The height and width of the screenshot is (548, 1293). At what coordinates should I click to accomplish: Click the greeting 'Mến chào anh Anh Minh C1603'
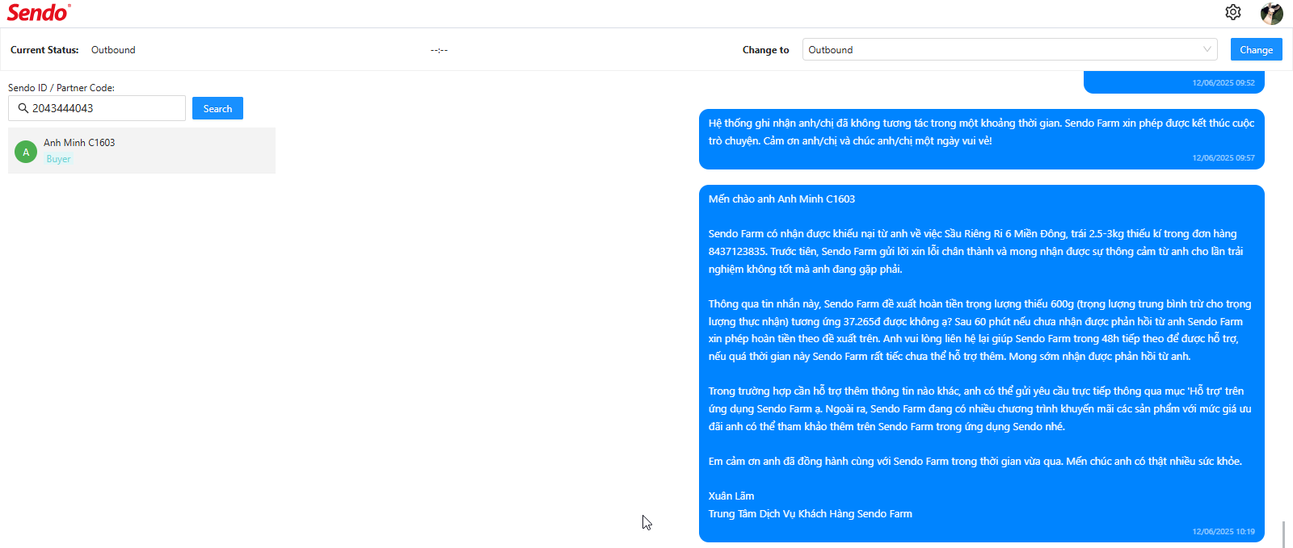point(781,199)
